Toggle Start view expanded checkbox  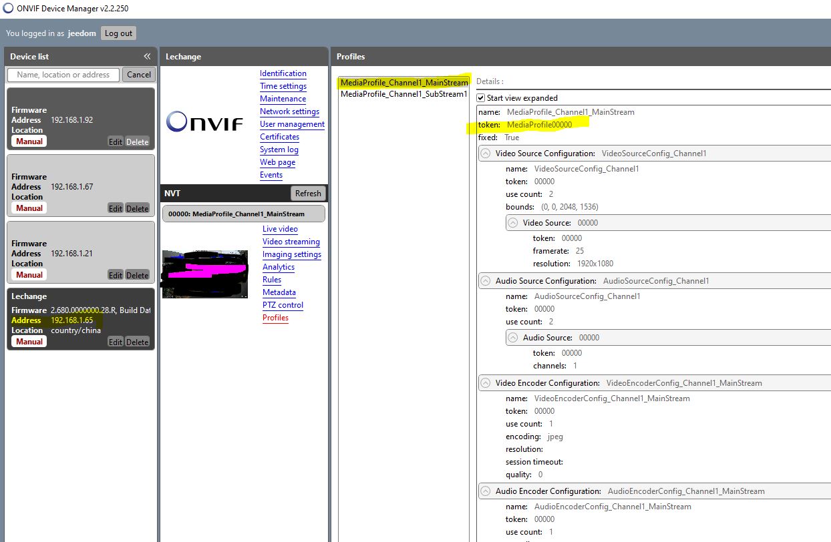click(481, 98)
